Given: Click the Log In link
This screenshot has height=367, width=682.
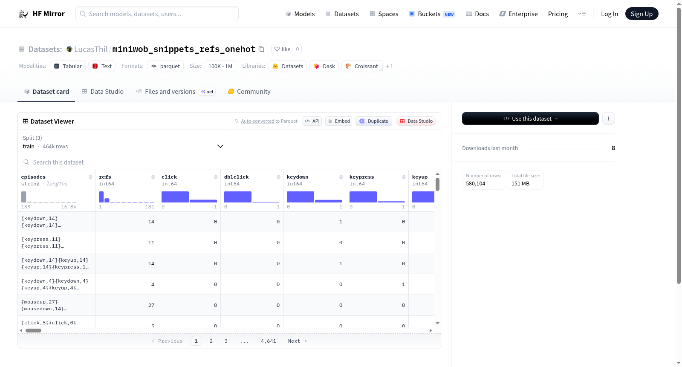Looking at the screenshot, I should point(610,14).
